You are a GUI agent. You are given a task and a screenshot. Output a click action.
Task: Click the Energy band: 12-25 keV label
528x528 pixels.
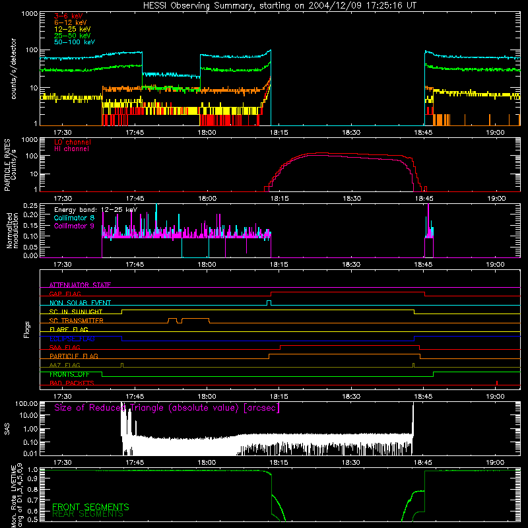tap(96, 210)
